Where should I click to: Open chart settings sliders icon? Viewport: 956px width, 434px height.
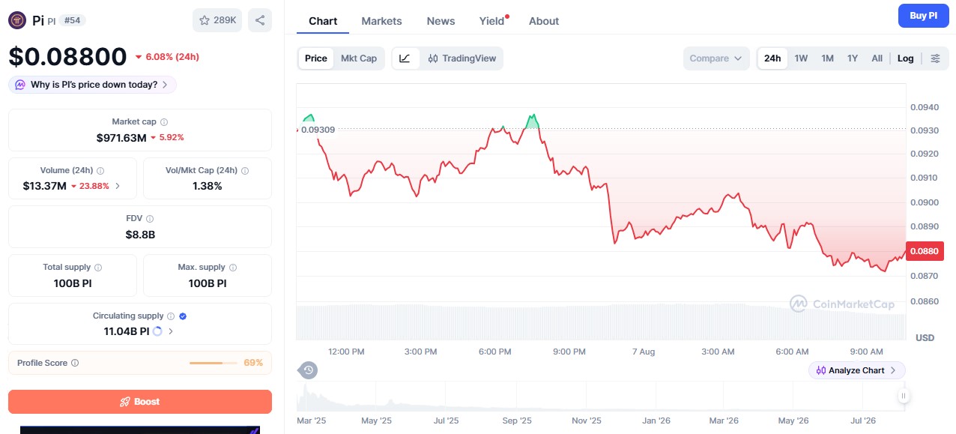point(935,58)
